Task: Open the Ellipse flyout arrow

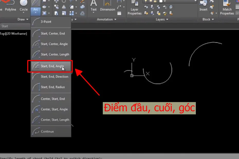Action: (x=49, y=7)
